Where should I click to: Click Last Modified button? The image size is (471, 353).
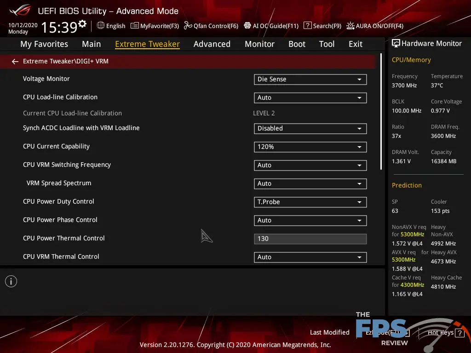pos(329,332)
